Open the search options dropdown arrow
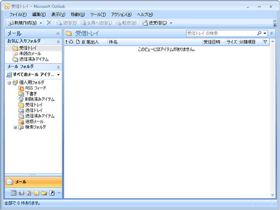The width and height of the screenshot is (280, 210). click(265, 34)
